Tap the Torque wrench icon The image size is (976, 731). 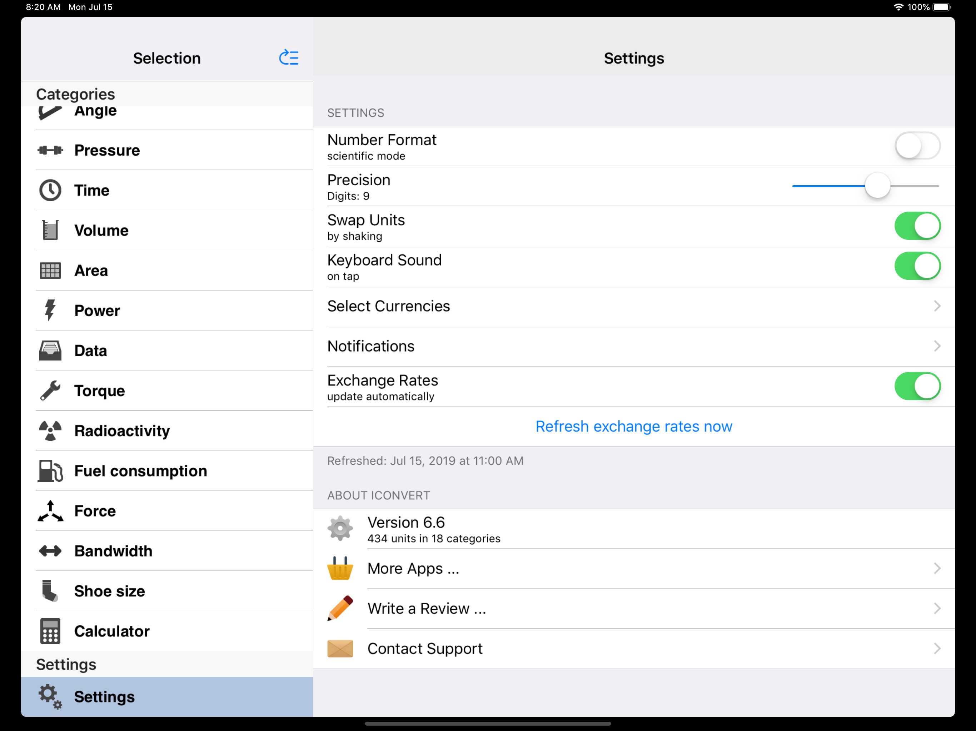50,390
